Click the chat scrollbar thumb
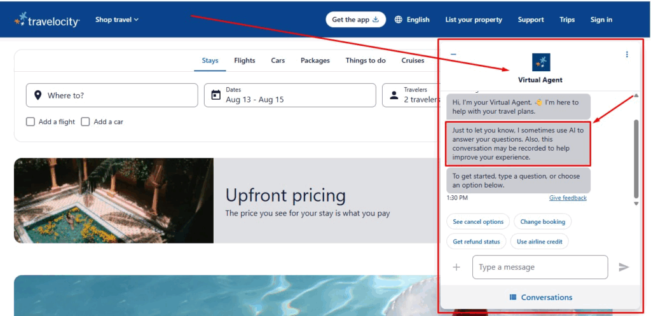This screenshot has height=316, width=651. 636,159
